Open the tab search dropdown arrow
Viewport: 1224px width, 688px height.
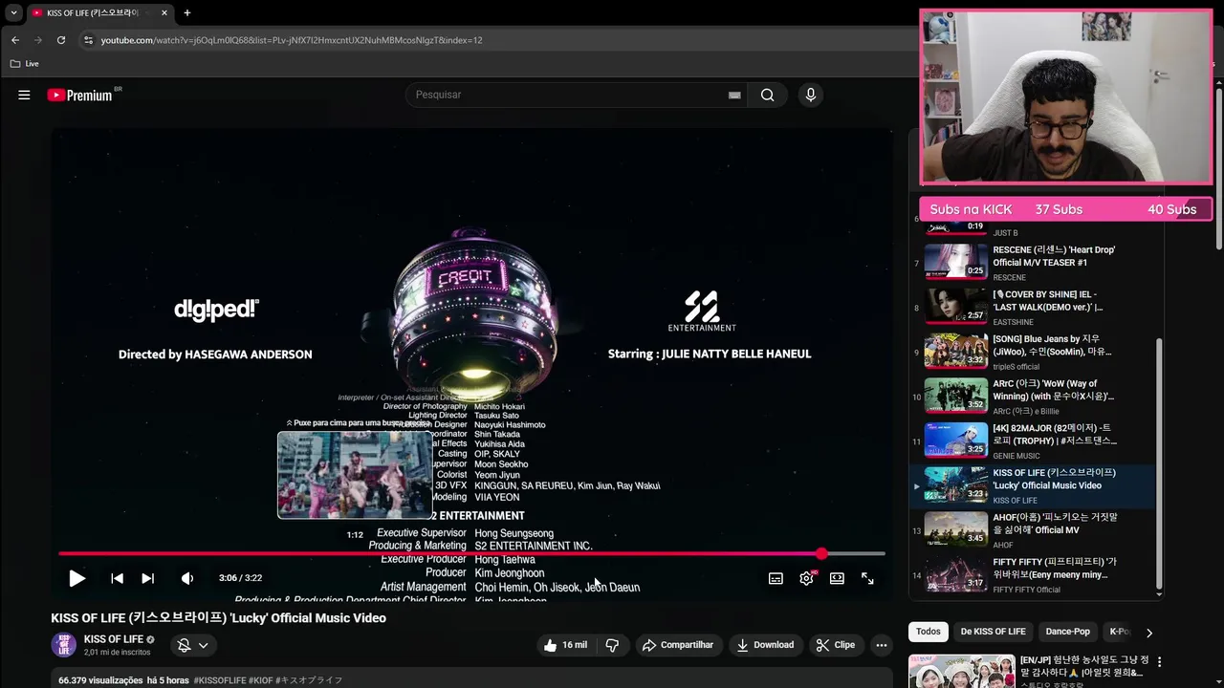click(x=13, y=13)
